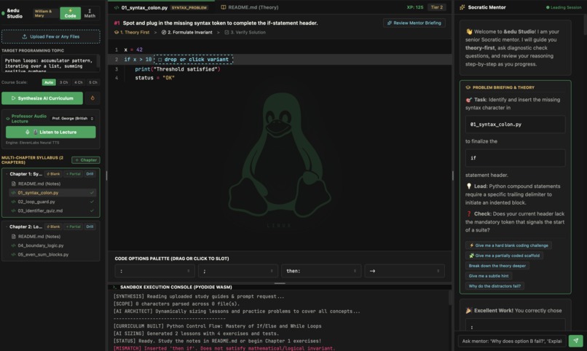Open 04_boundary_logic.py file

pos(41,245)
